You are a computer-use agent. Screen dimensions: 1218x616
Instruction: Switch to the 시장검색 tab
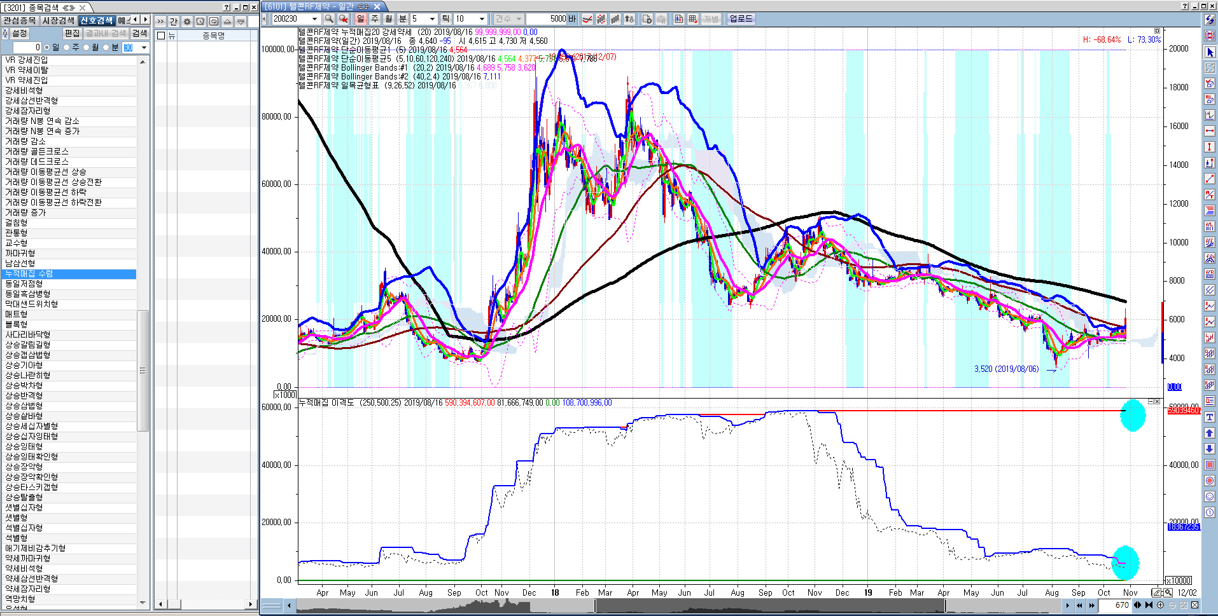coord(58,21)
